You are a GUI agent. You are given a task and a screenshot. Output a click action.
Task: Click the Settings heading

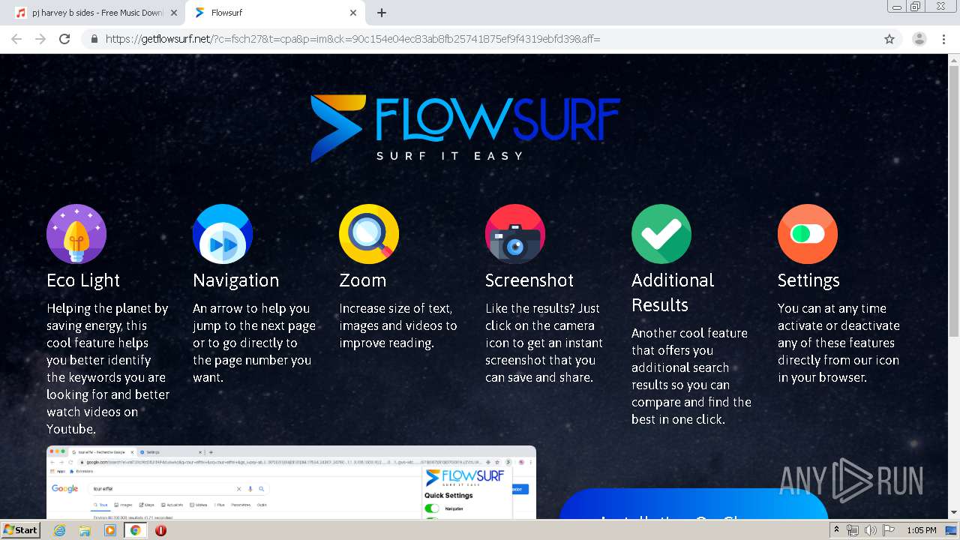tap(808, 280)
